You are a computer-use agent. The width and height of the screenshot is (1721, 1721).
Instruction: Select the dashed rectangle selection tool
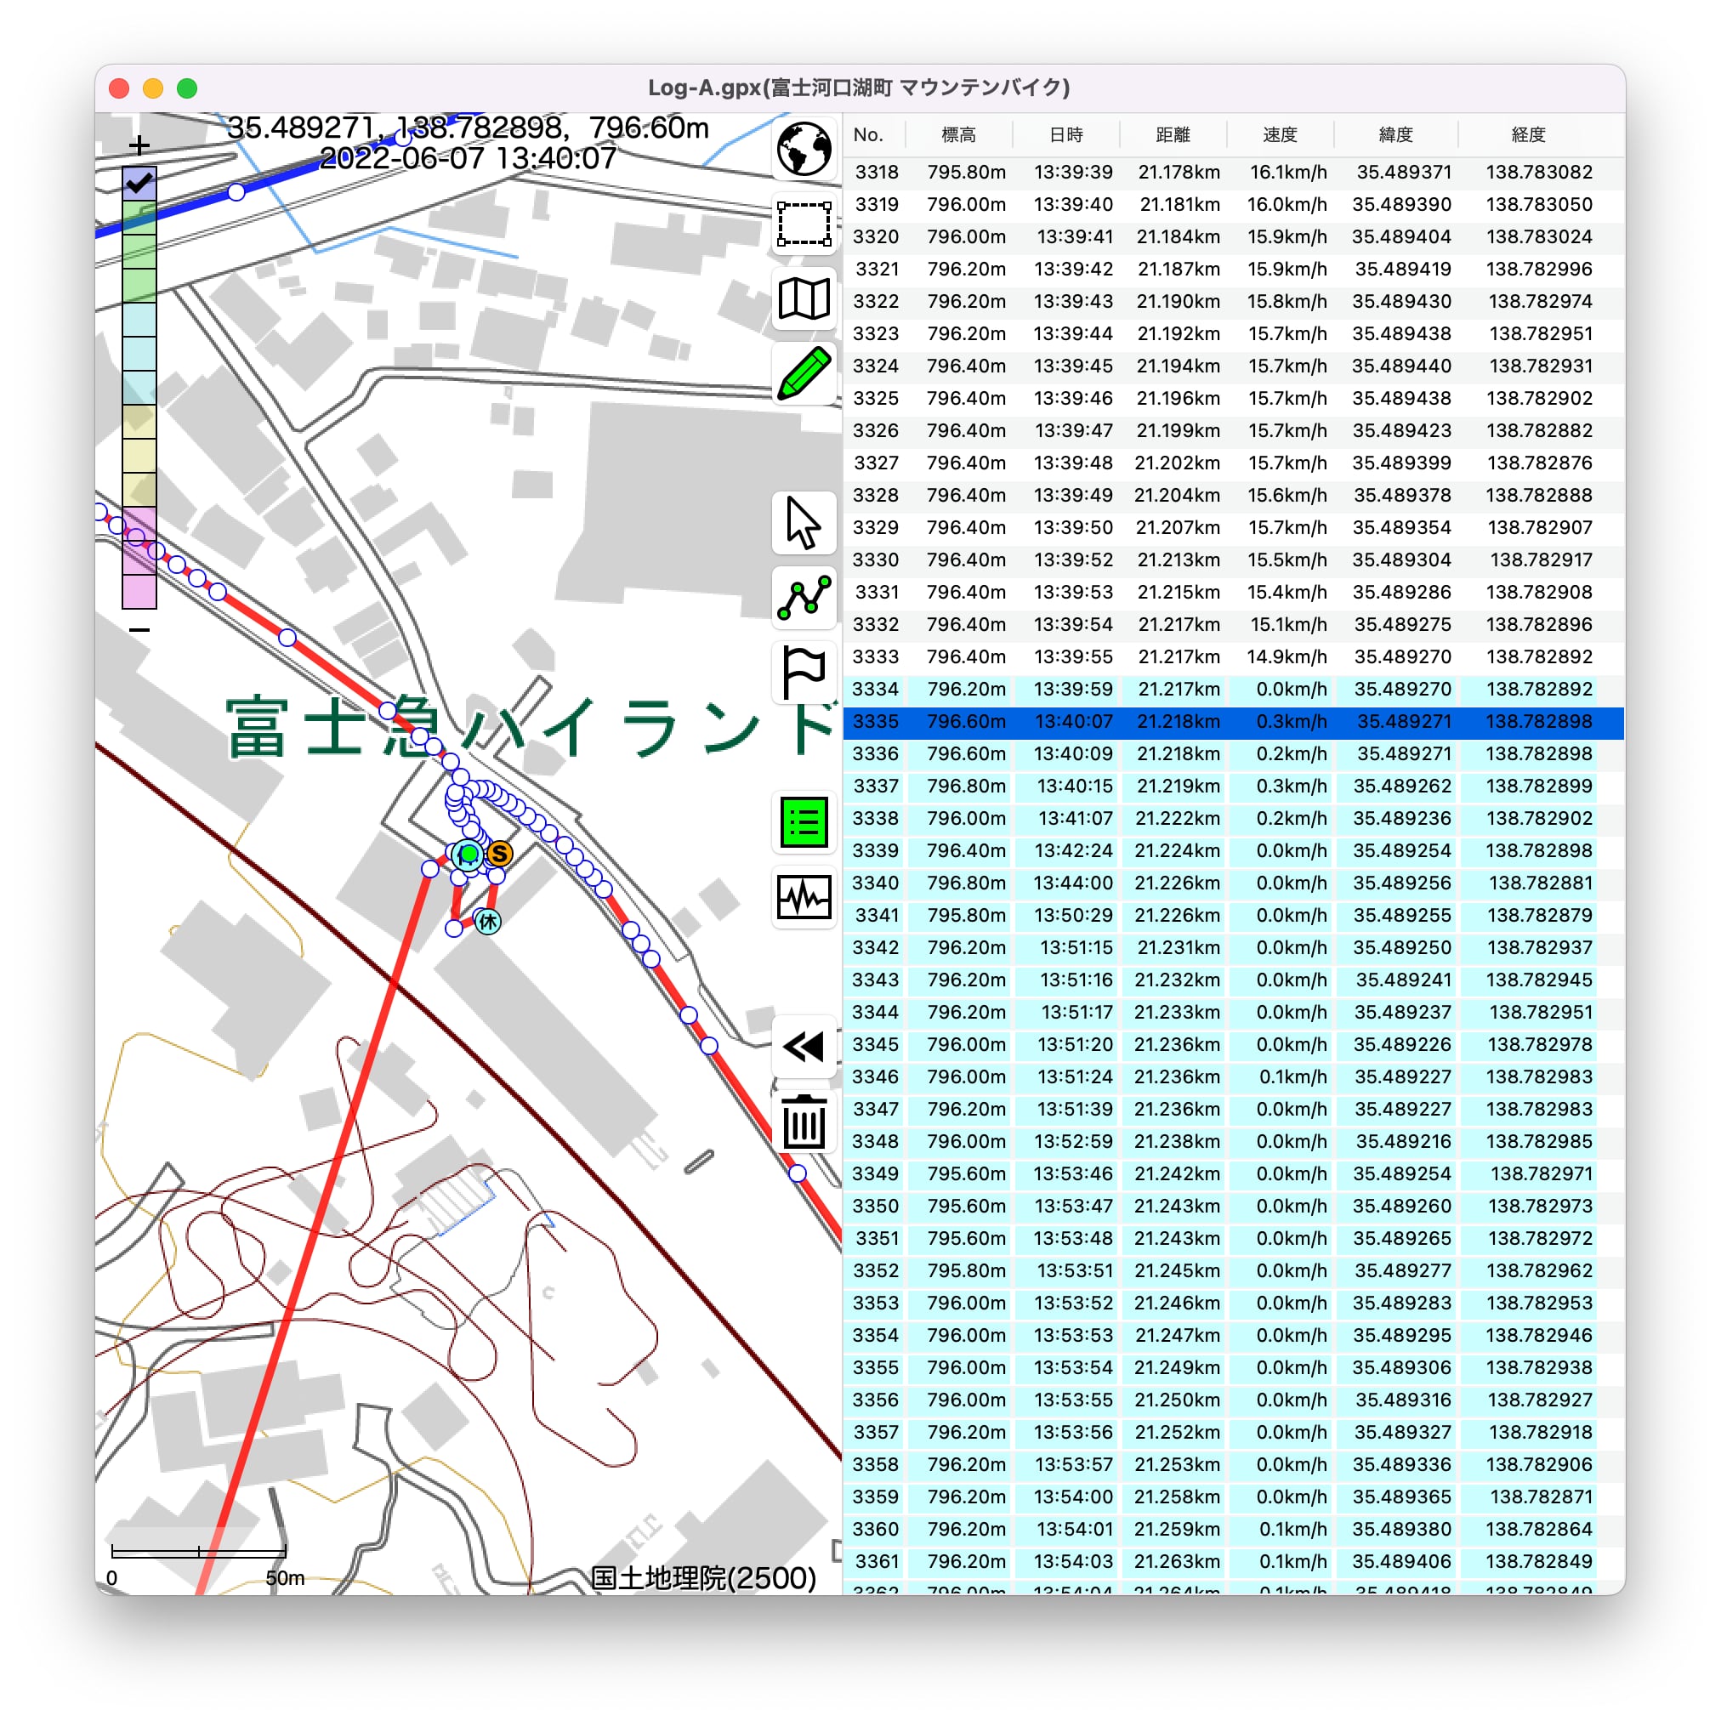click(x=804, y=224)
